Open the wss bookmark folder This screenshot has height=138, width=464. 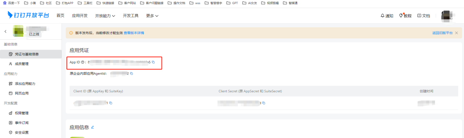(195, 3)
